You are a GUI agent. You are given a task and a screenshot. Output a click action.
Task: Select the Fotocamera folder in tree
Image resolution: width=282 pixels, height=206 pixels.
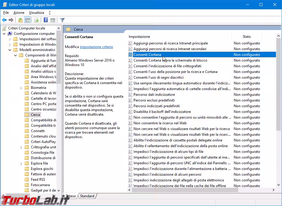point(40,185)
